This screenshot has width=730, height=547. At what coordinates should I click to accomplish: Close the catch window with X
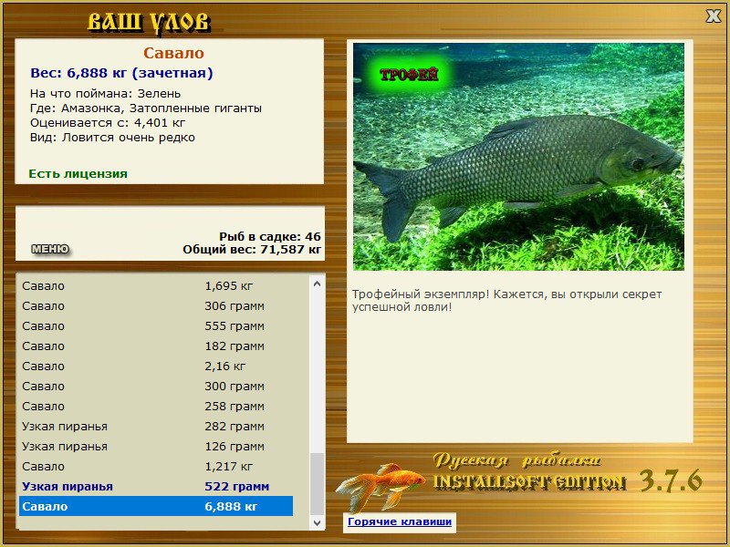tap(713, 16)
